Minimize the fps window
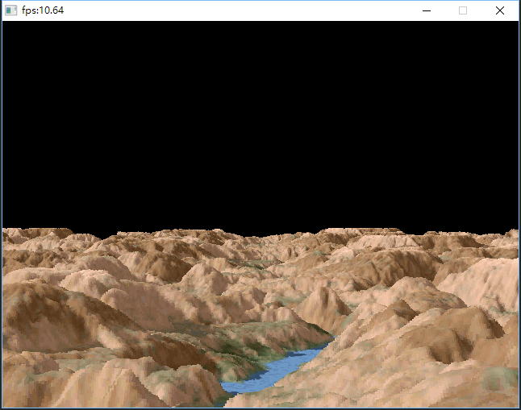521x410 pixels. pos(427,10)
